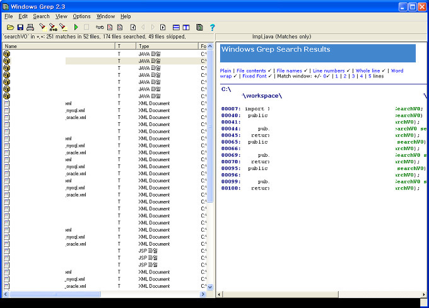The width and height of the screenshot is (429, 308).
Task: Click the Windows Grep title bar app icon
Action: [x=6, y=6]
